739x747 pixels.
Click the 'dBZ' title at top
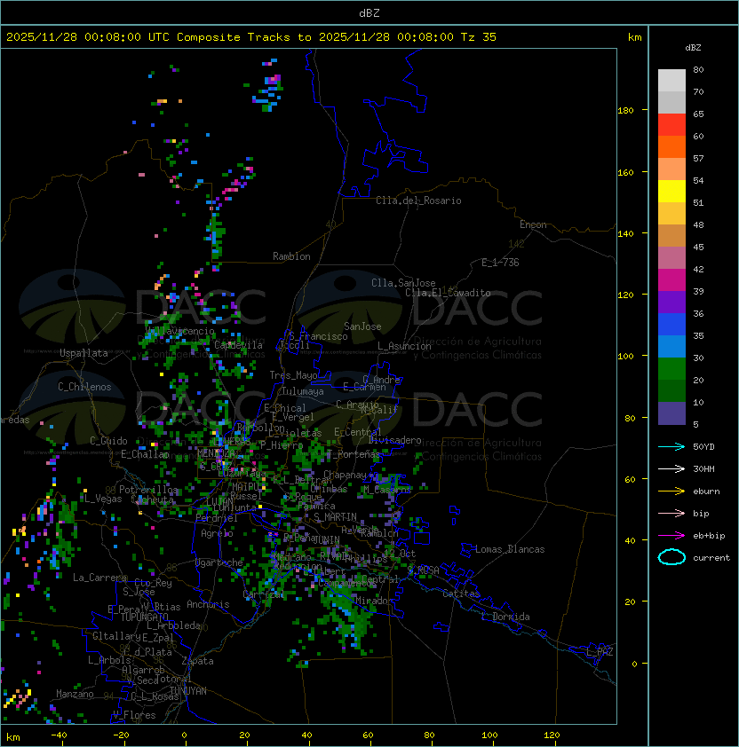[369, 13]
